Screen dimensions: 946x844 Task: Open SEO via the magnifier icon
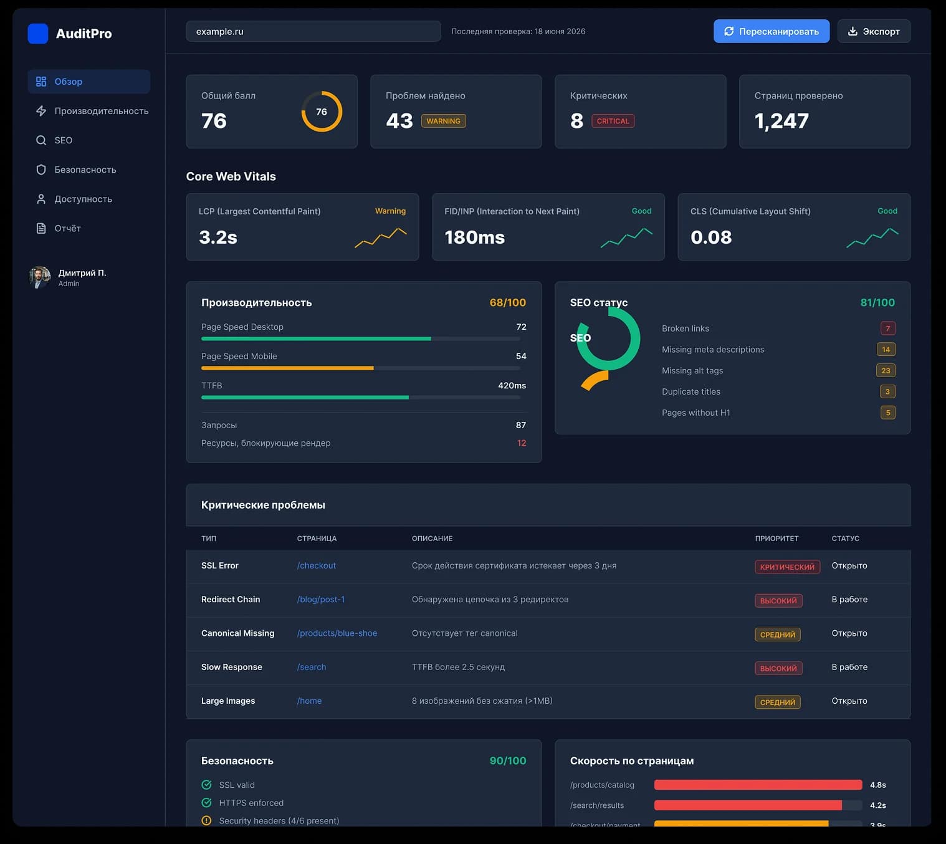pos(41,140)
